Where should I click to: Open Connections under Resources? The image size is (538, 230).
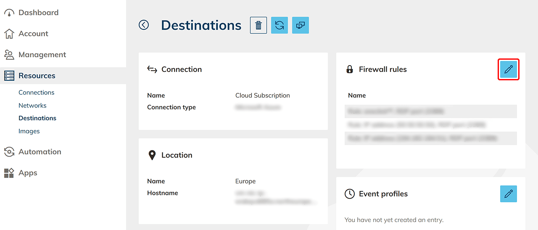(37, 93)
